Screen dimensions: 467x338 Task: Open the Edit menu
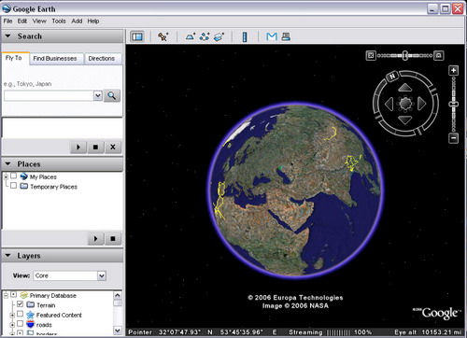[x=22, y=21]
